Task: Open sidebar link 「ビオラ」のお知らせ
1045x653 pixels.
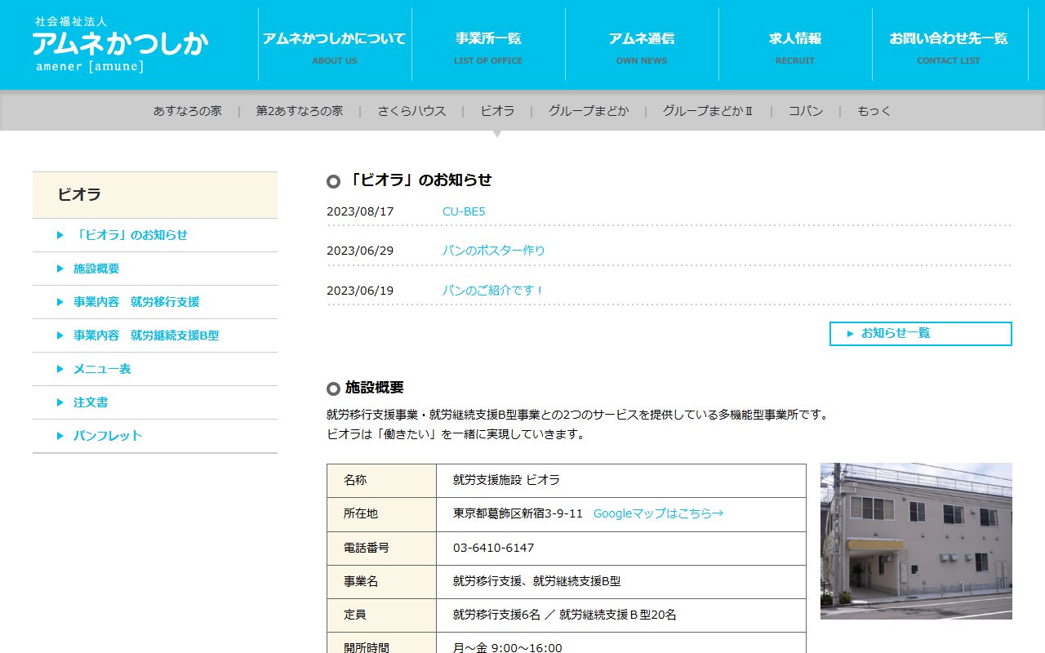Action: coord(155,235)
